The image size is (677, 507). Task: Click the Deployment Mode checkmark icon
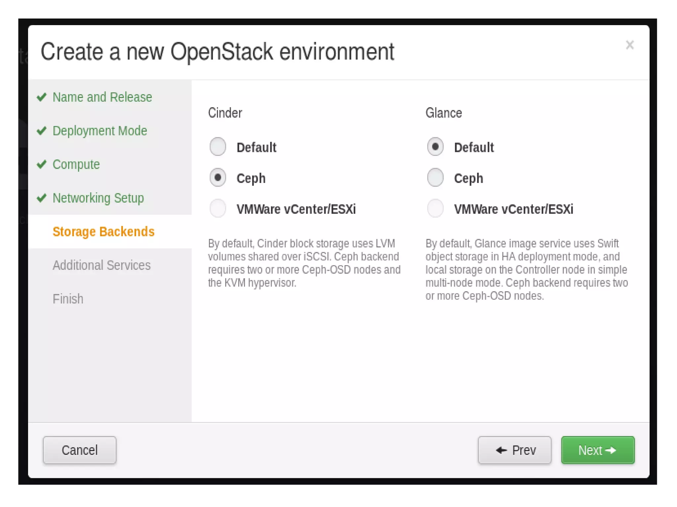pos(41,131)
